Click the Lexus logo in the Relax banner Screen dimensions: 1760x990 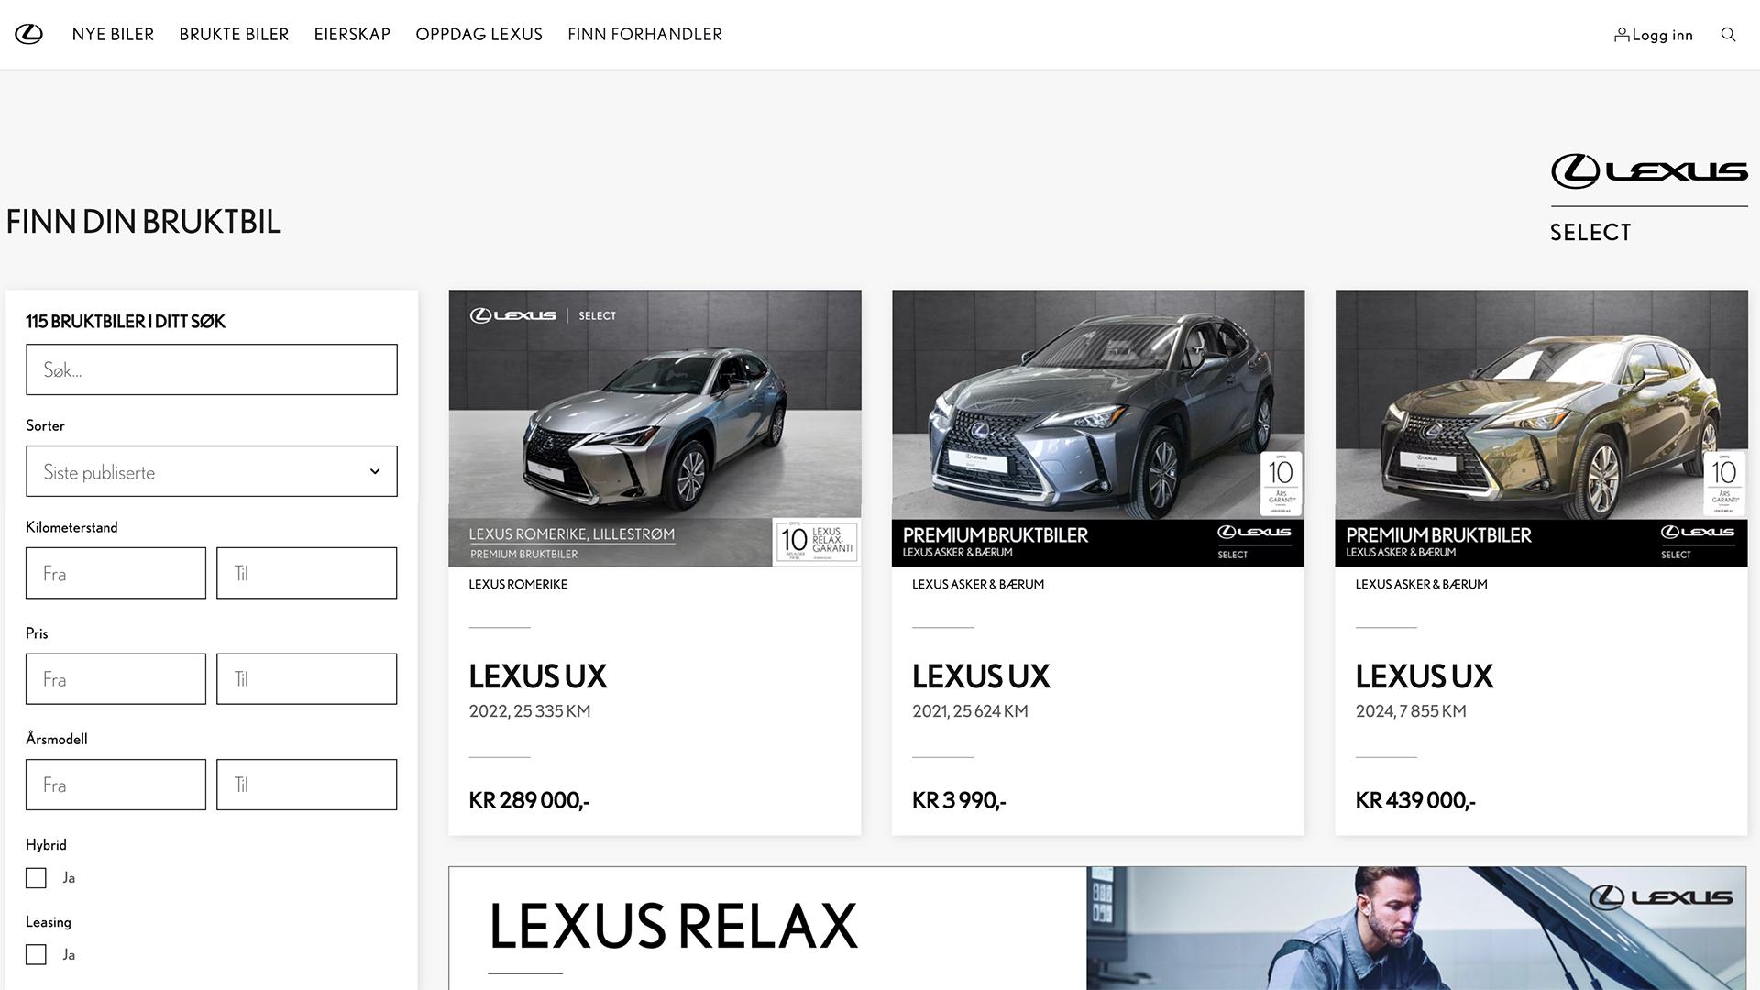click(x=1660, y=897)
